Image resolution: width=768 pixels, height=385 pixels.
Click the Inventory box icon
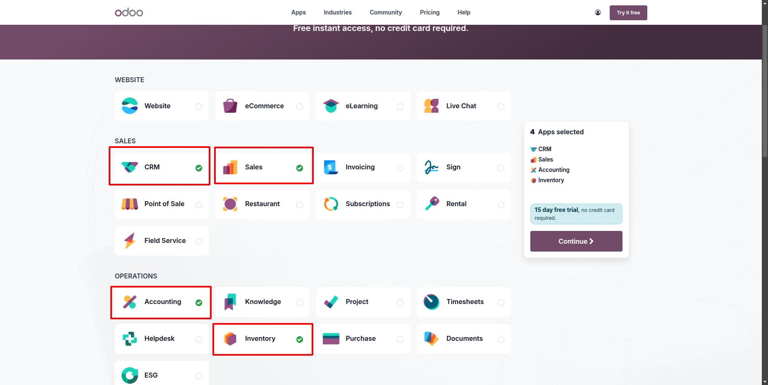pyautogui.click(x=230, y=338)
